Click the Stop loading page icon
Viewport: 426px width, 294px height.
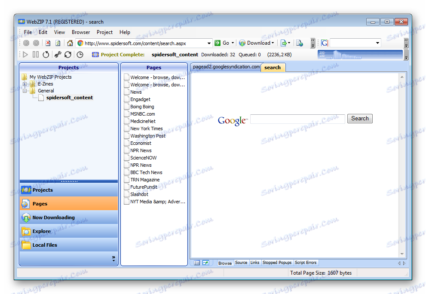click(48, 43)
